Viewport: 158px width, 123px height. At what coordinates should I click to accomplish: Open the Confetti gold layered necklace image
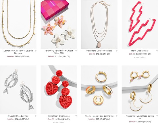tap(18, 24)
